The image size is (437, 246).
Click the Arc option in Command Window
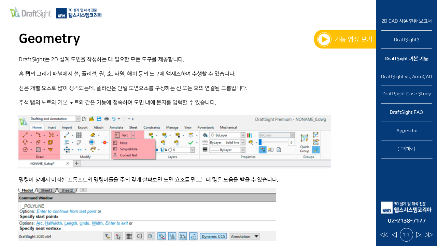point(39,223)
